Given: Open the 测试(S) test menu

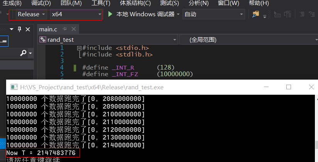Looking at the screenshot, I should [169, 3].
